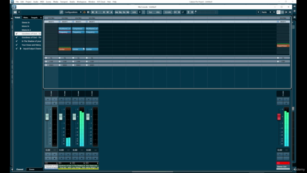This screenshot has height=173, width=307.
Task: Bypass all sends with the Sd button
Action: 128,12
